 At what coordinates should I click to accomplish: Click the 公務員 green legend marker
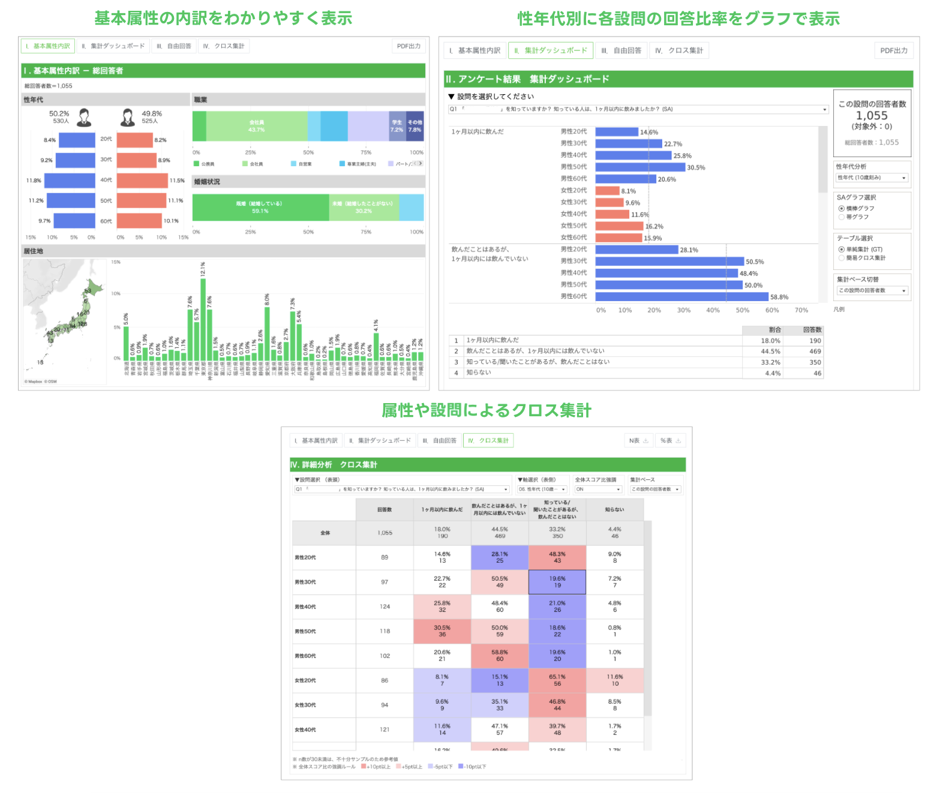[196, 164]
